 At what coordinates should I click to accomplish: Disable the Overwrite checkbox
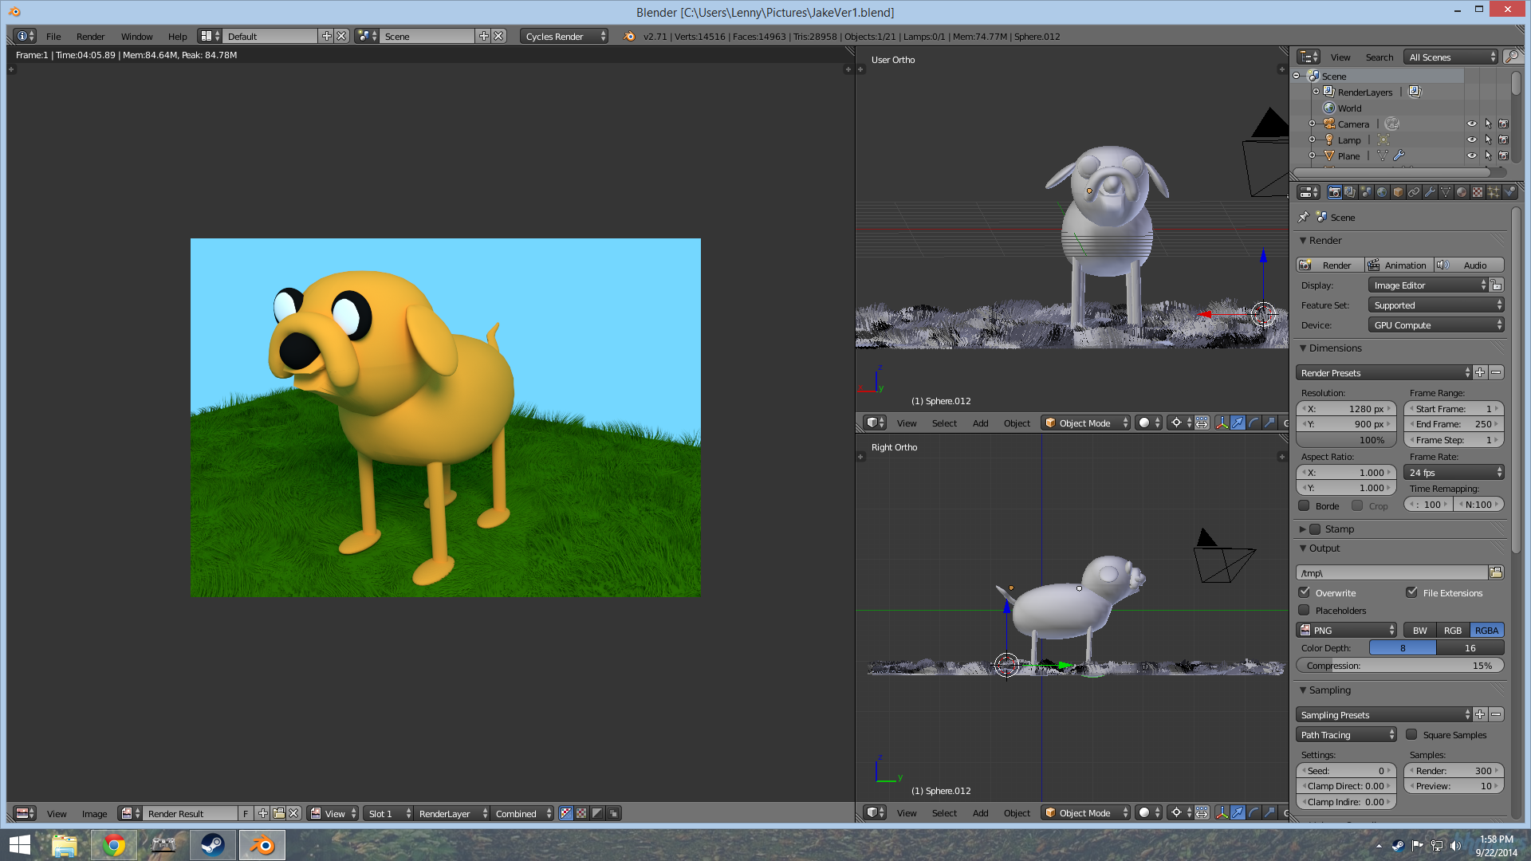[1304, 592]
